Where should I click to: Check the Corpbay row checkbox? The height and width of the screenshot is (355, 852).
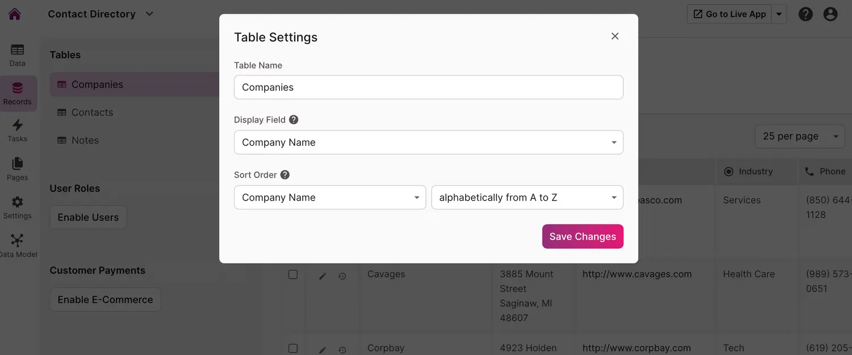[293, 348]
